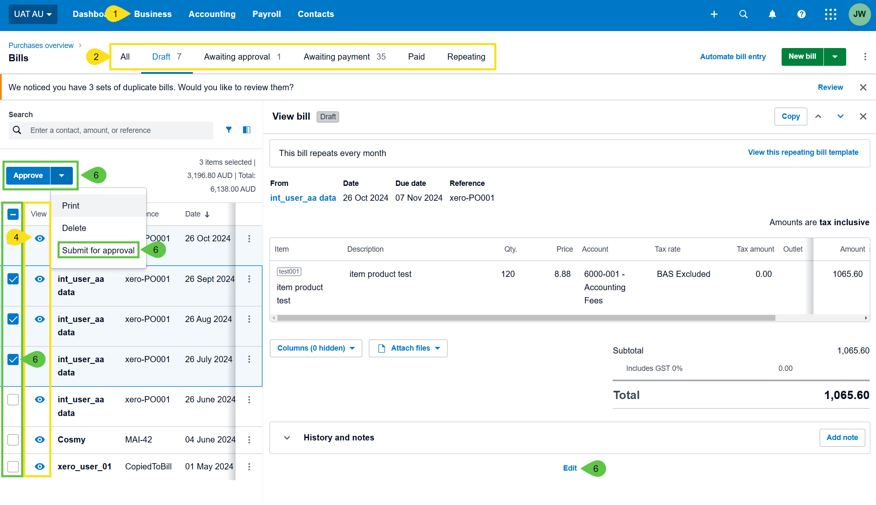Click the bill search input field

click(x=118, y=130)
